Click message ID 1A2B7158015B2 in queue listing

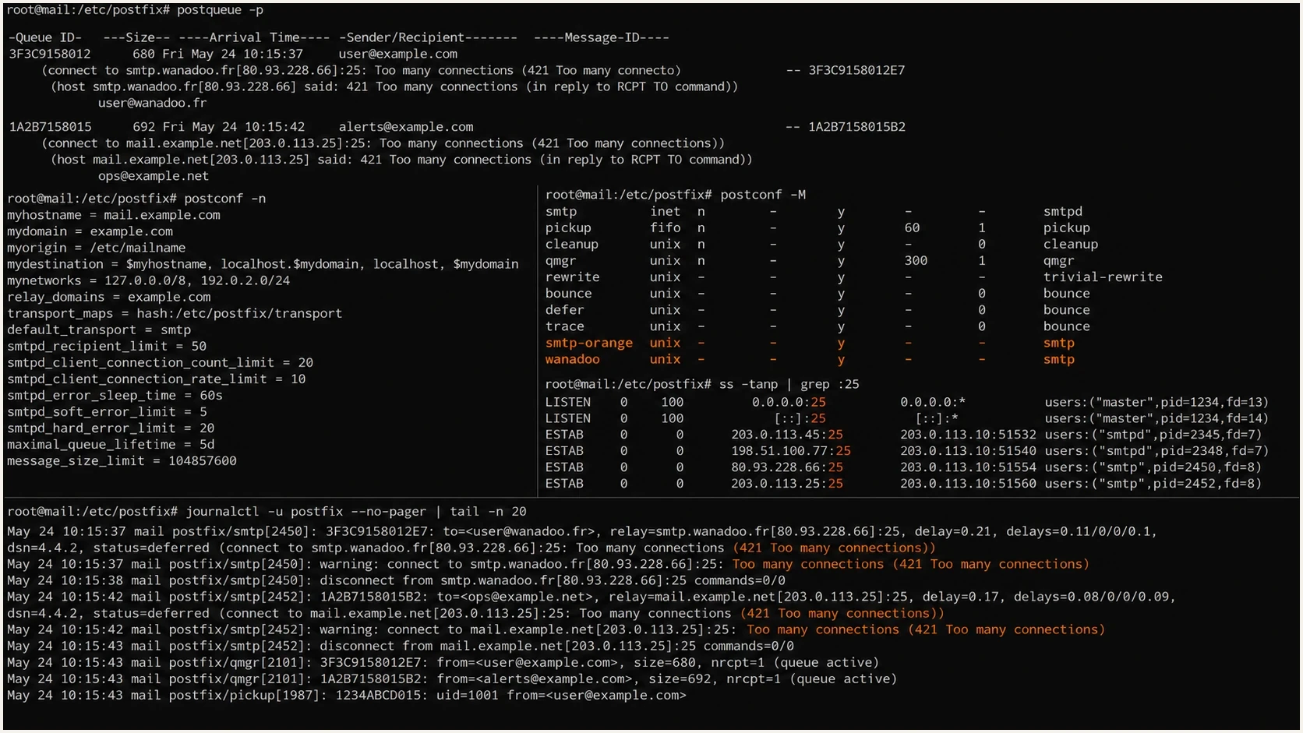click(x=856, y=126)
